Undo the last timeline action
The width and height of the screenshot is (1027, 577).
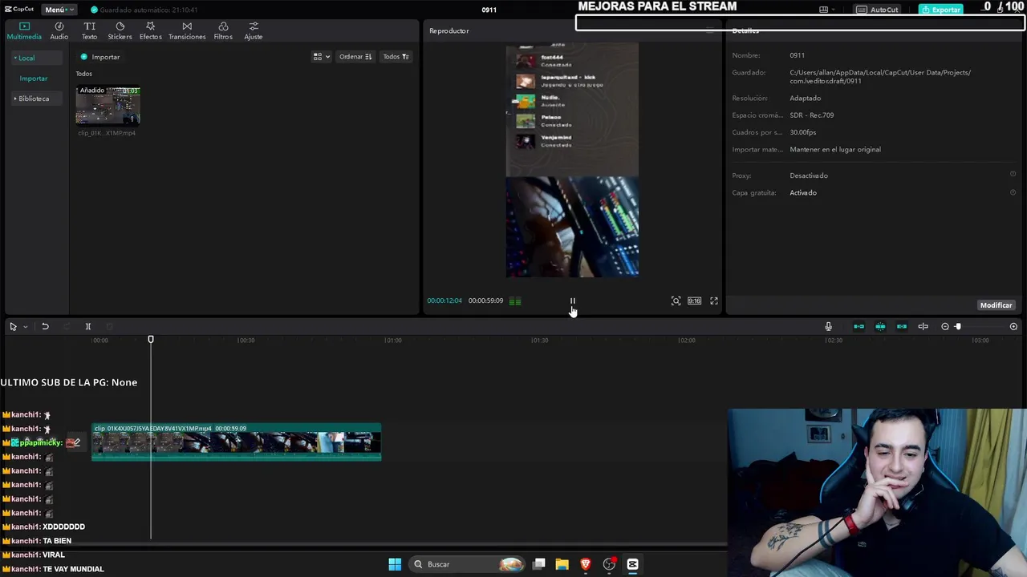45,326
